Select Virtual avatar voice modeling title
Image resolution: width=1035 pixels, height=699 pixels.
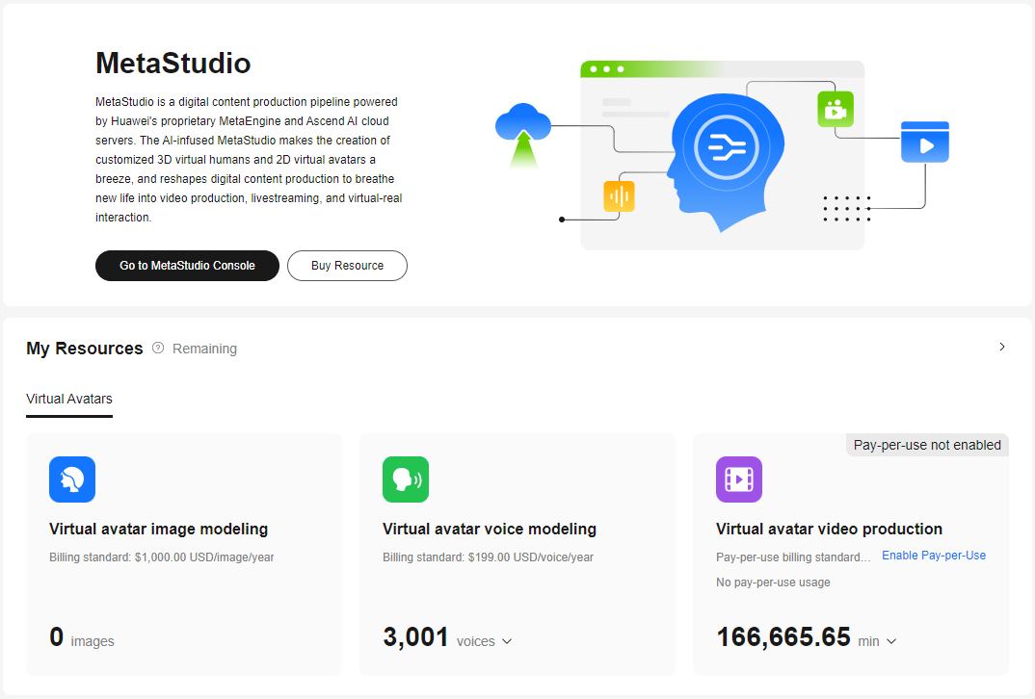[x=490, y=529]
